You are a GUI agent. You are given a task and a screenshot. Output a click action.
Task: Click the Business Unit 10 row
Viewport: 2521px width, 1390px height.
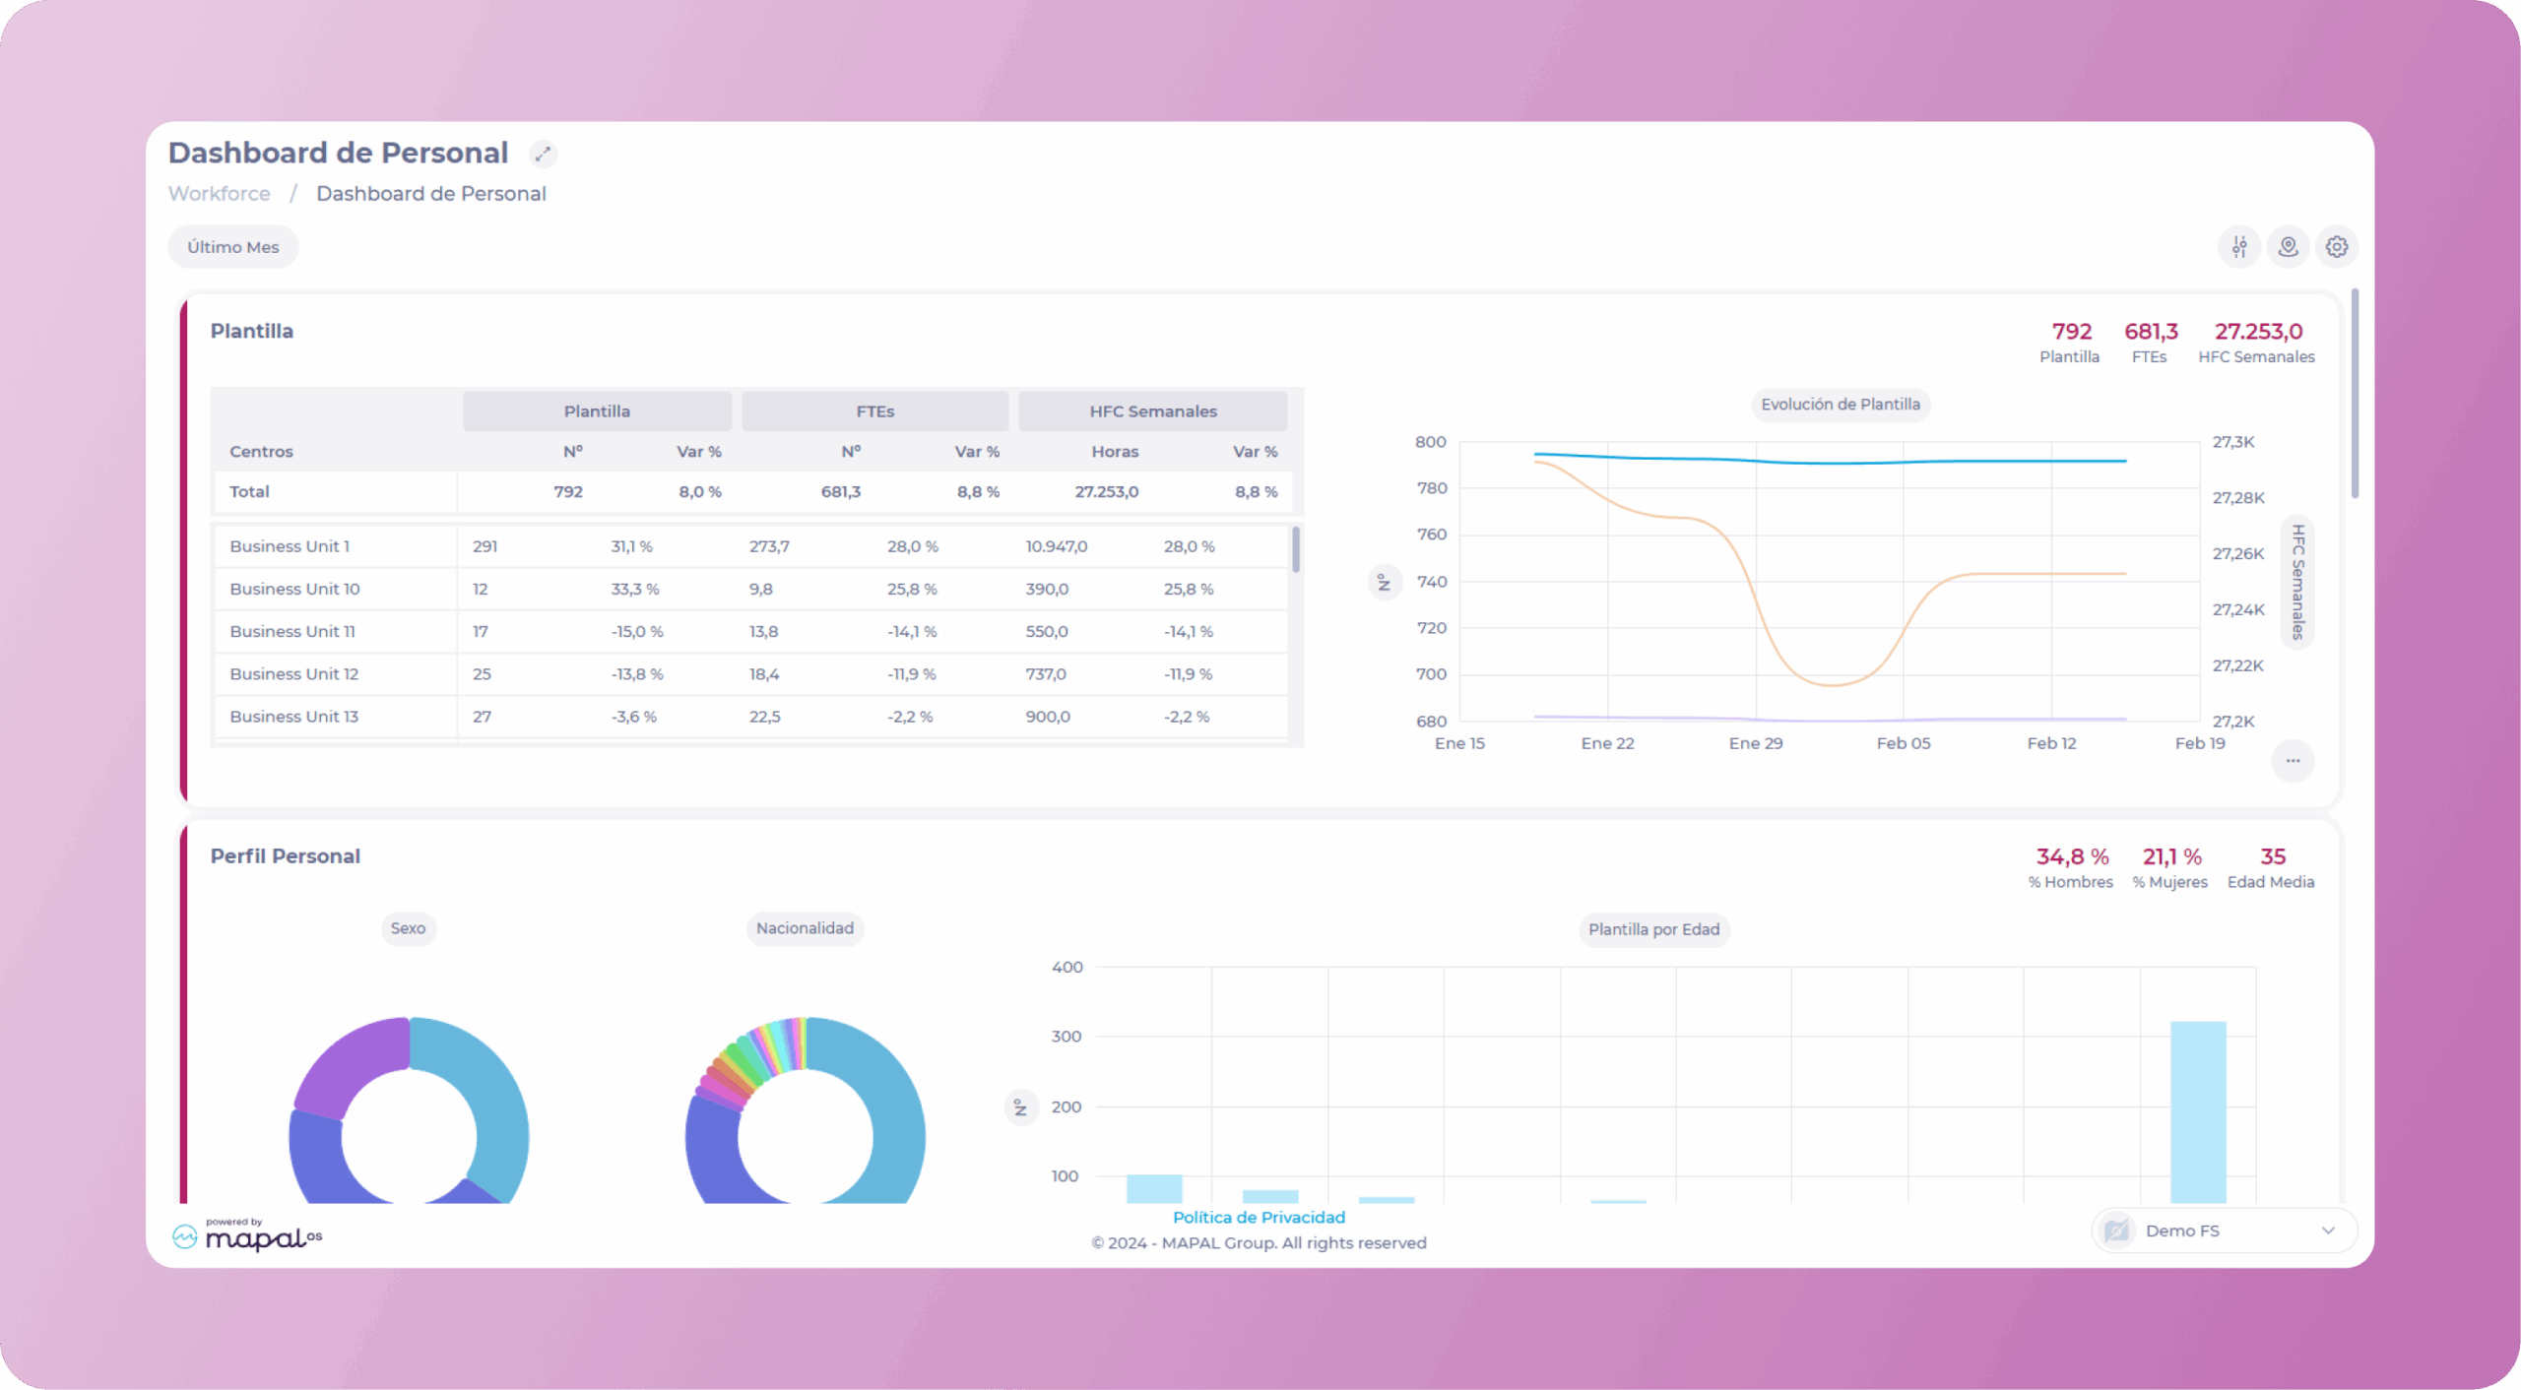tap(295, 589)
